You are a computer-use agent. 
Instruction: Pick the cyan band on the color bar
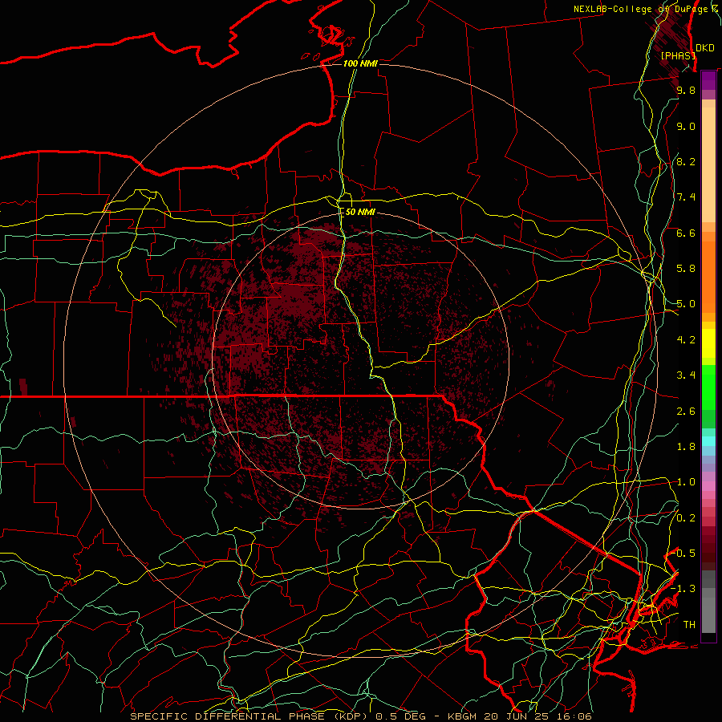point(708,441)
